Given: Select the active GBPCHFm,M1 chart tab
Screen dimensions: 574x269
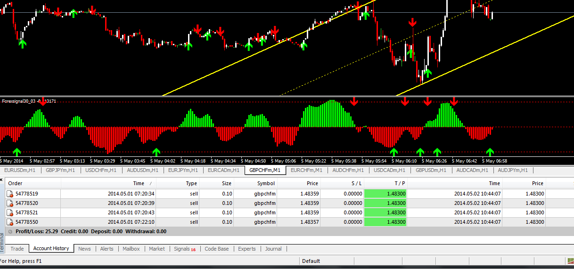Looking at the screenshot, I should pos(265,170).
